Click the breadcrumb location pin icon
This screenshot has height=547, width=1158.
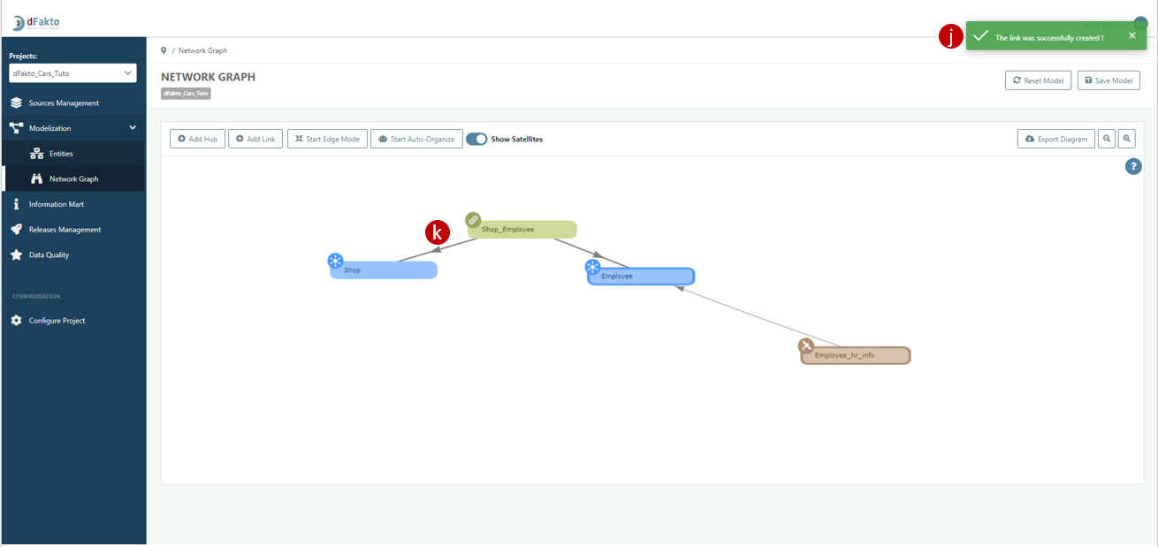click(164, 50)
